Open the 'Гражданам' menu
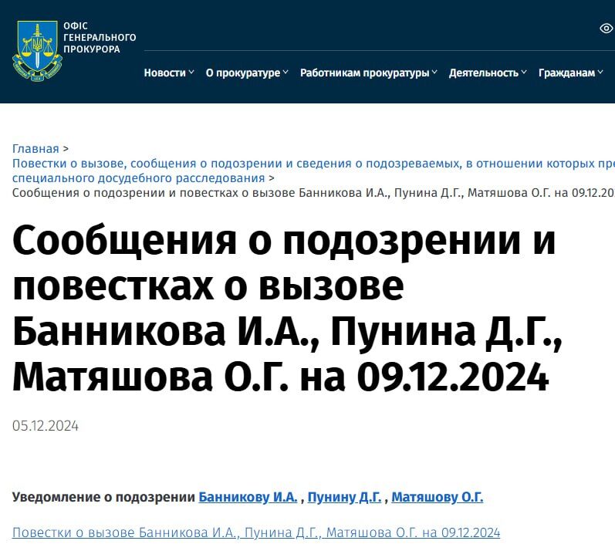 pyautogui.click(x=566, y=73)
